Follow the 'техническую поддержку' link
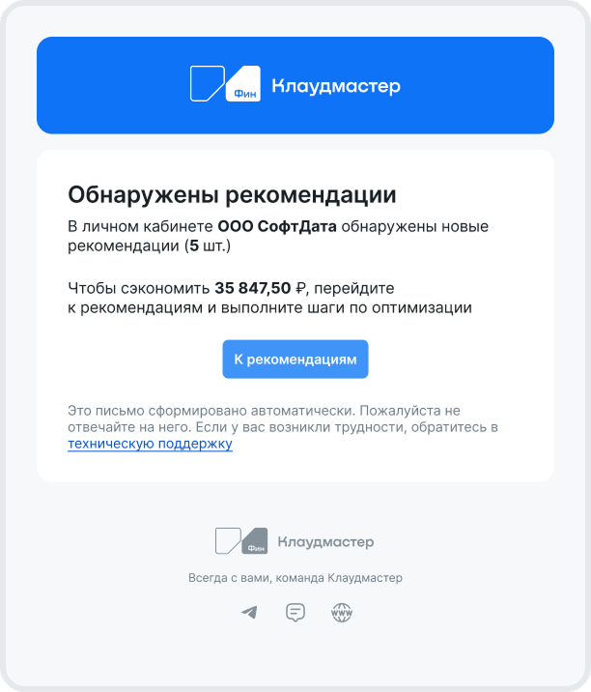 coord(150,444)
